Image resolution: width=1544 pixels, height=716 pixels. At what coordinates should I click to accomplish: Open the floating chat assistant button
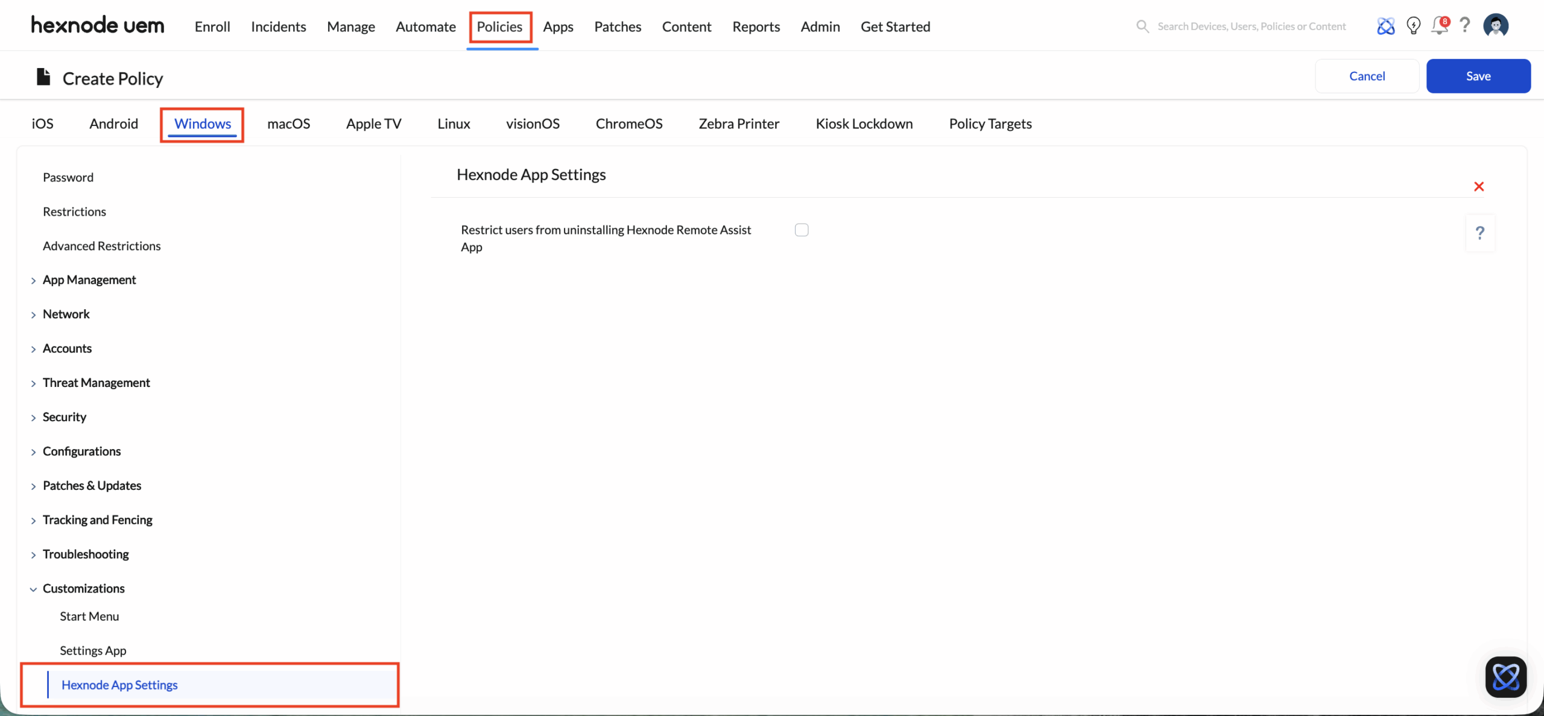point(1505,677)
